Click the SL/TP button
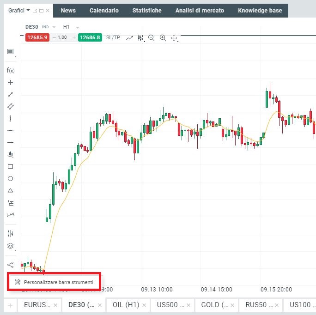This screenshot has width=316, height=315. [113, 37]
